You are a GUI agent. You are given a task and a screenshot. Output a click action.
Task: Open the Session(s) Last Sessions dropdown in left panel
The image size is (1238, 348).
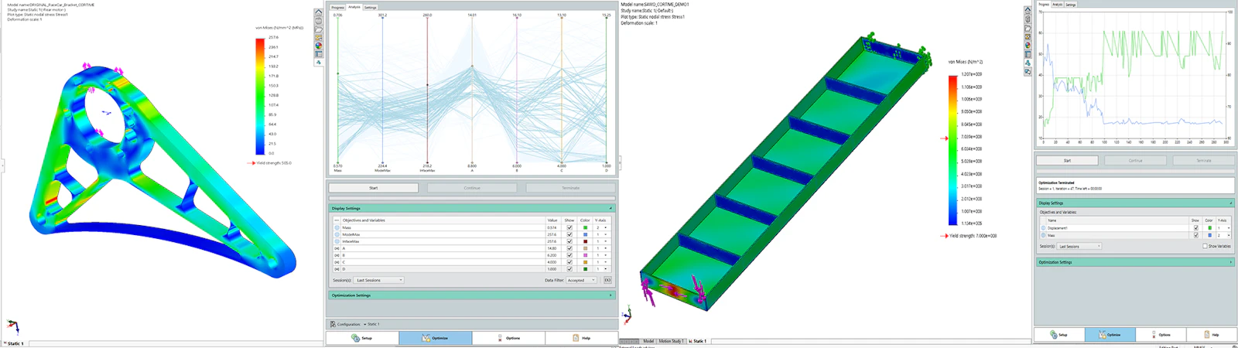click(378, 280)
